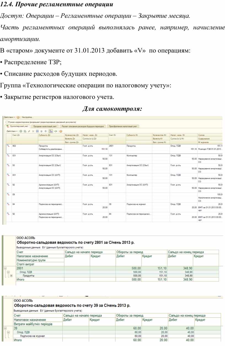Click the Статті витрат header row

pyautogui.click(x=40, y=264)
